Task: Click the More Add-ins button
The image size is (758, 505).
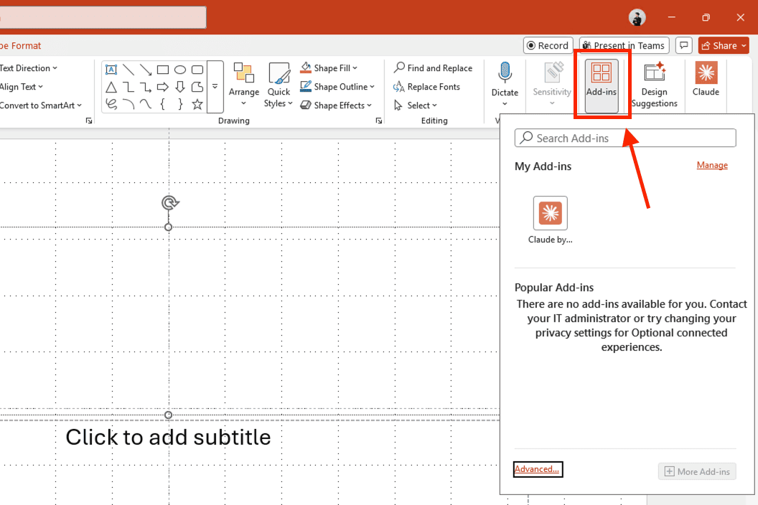Action: pos(697,472)
